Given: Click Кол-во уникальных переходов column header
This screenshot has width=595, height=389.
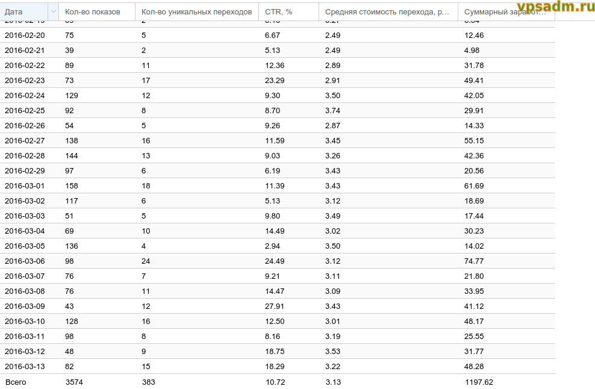Looking at the screenshot, I should pos(196,12).
